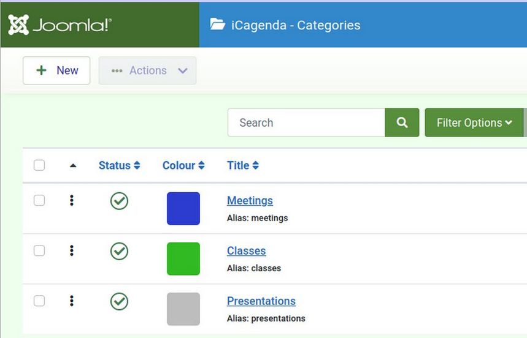Viewport: 527px width, 338px height.
Task: Expand the Filter Options panel
Action: (474, 122)
